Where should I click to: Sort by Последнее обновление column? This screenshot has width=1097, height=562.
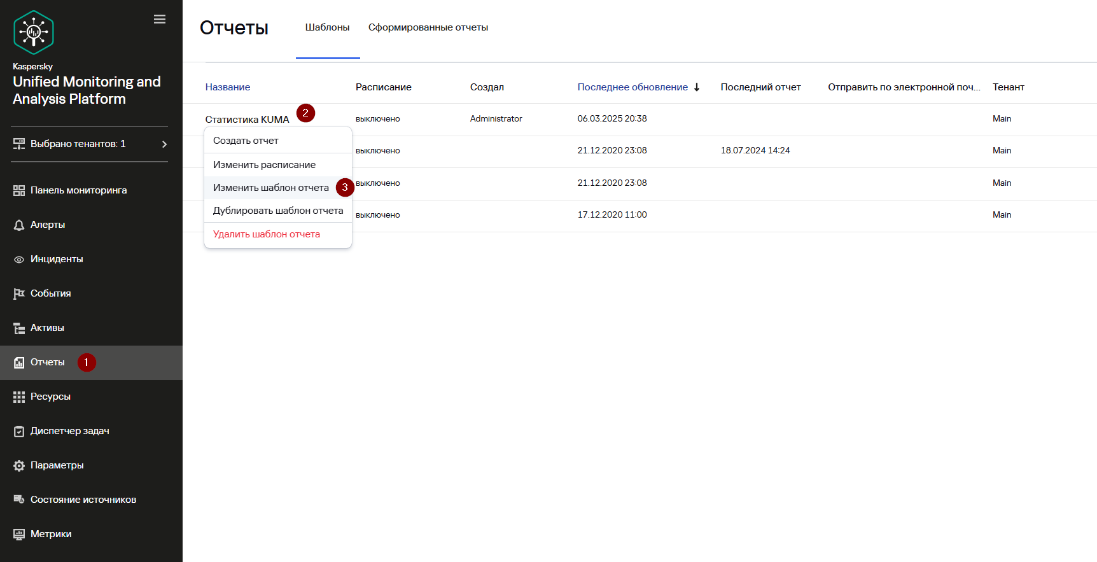(632, 87)
